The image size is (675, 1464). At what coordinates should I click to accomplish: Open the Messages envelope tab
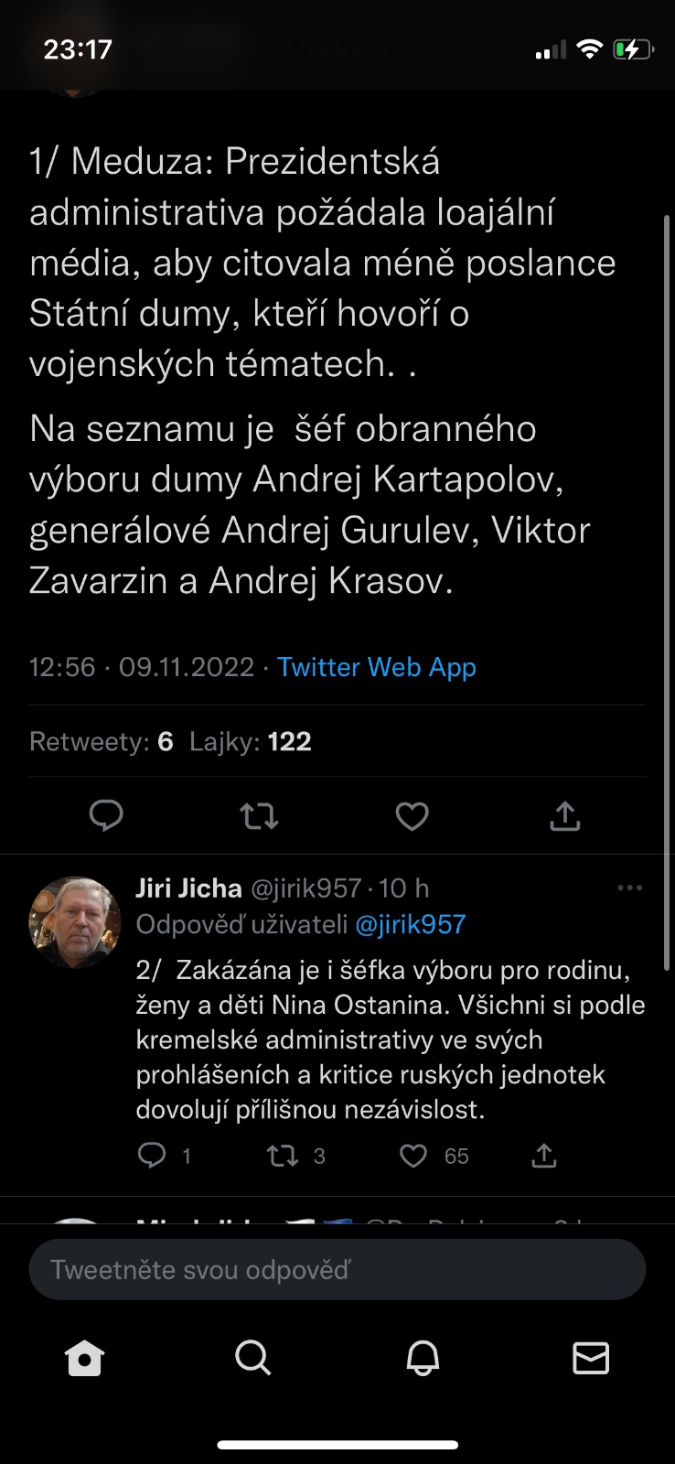[x=591, y=1358]
